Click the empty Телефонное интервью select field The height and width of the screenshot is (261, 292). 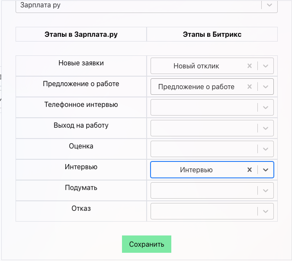pos(203,107)
